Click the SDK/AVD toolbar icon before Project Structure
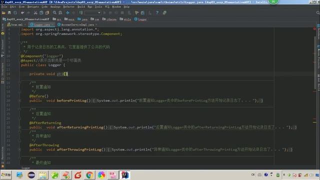The height and width of the screenshot is (180, 320). pyautogui.click(x=136, y=12)
